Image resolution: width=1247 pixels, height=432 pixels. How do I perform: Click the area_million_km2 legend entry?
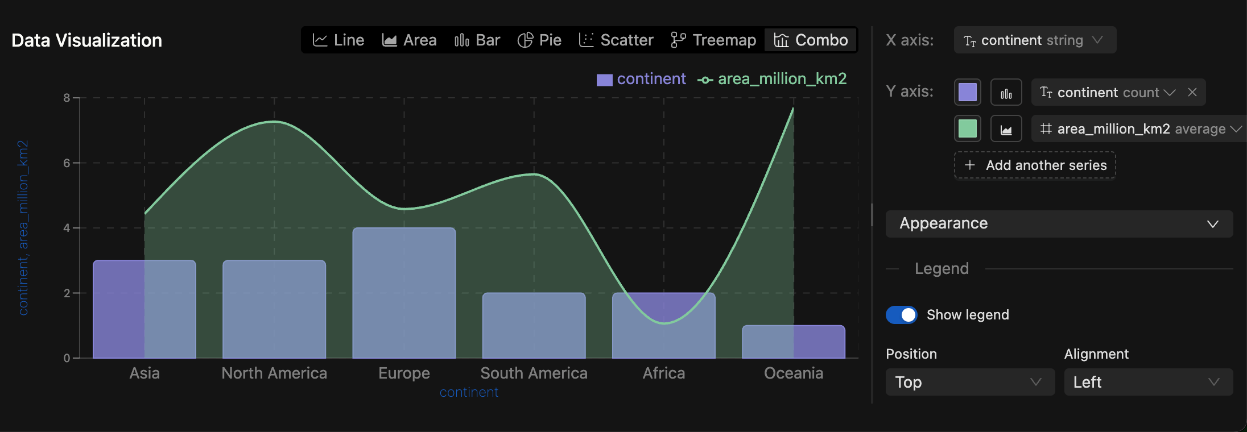coord(772,79)
